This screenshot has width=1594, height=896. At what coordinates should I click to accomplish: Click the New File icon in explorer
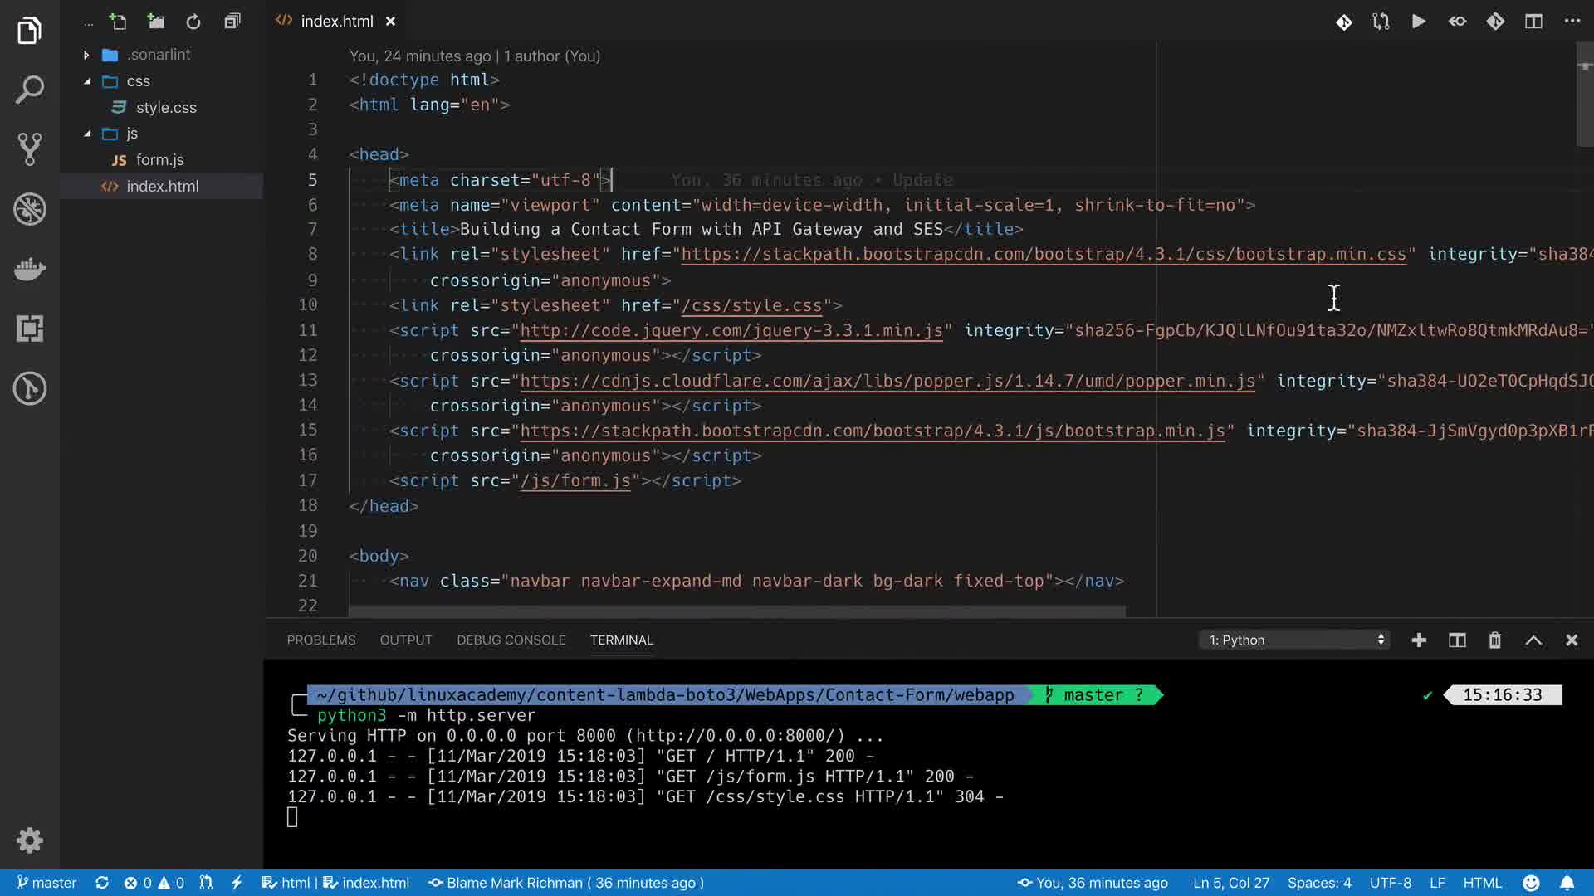(118, 22)
